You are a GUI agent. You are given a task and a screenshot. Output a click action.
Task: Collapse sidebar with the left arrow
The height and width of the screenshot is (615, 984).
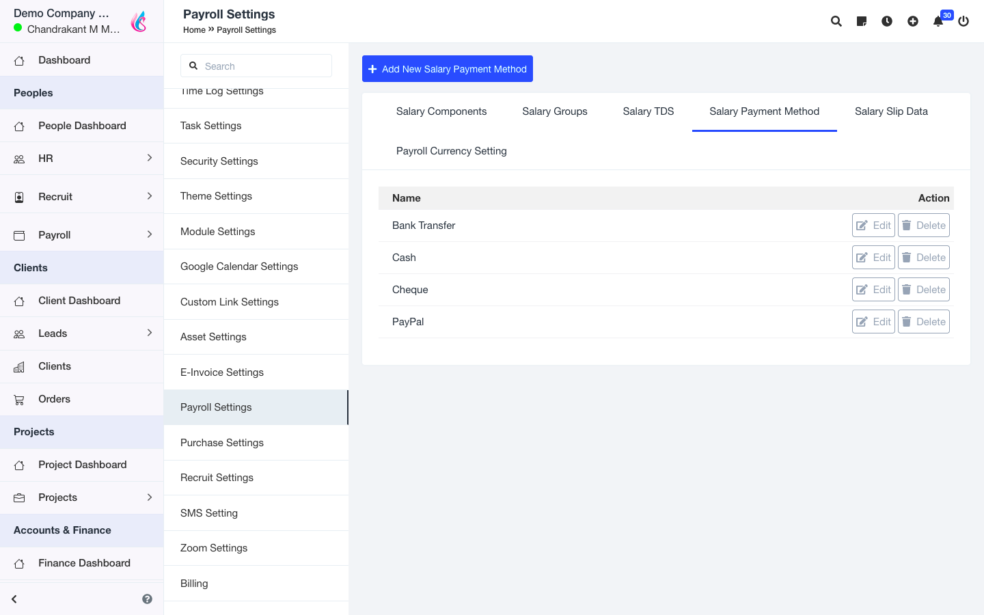pos(14,599)
